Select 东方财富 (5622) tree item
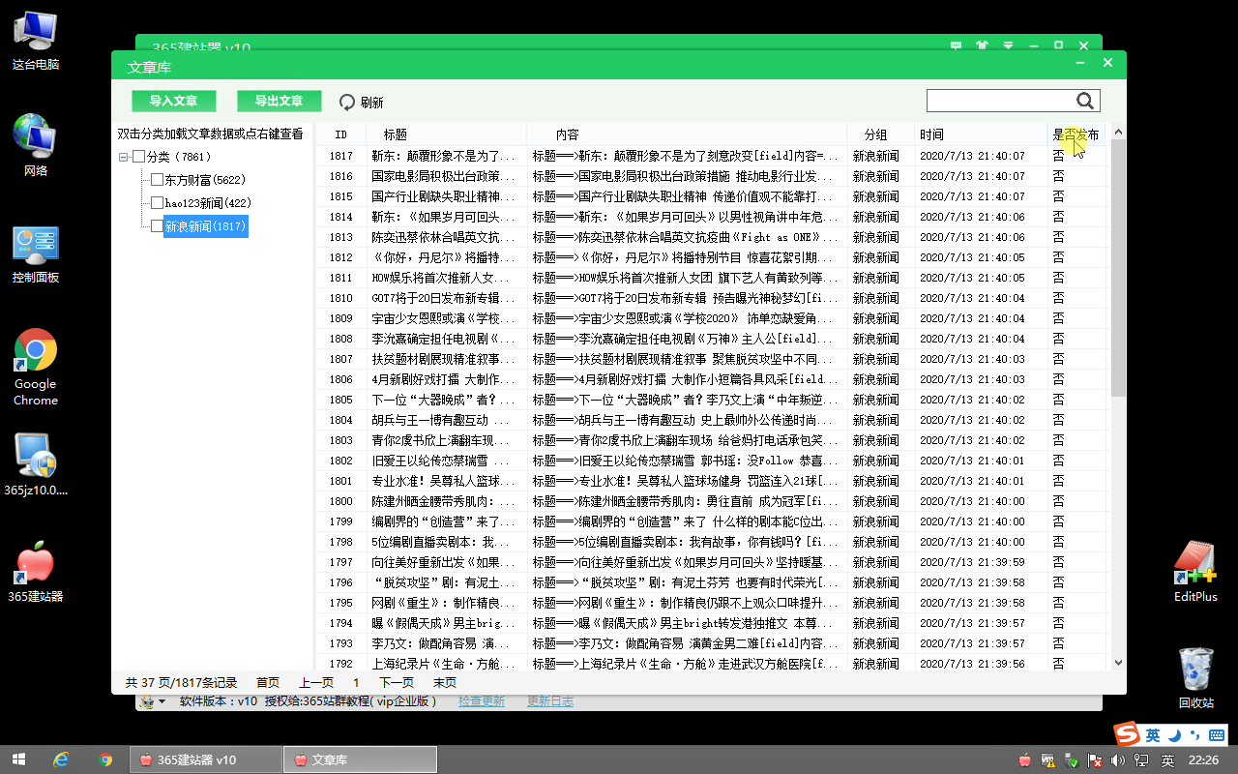The height and width of the screenshot is (774, 1238). (x=205, y=180)
